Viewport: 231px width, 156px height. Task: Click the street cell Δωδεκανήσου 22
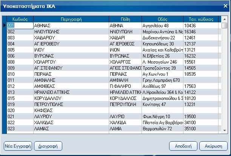point(163,37)
